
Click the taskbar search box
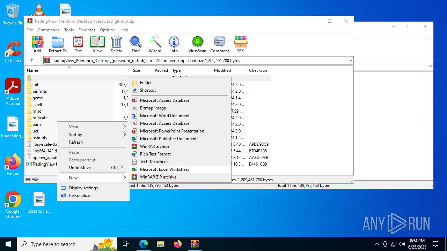click(x=68, y=244)
